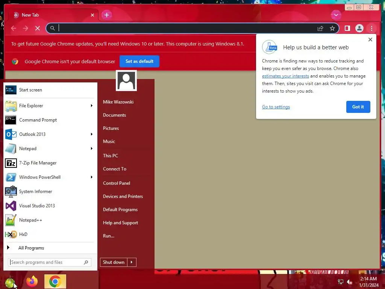This screenshot has width=385, height=289.
Task: Dismiss the Help us build popup
Action: (x=370, y=40)
